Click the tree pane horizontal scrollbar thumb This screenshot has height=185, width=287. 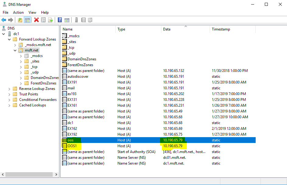29,174
